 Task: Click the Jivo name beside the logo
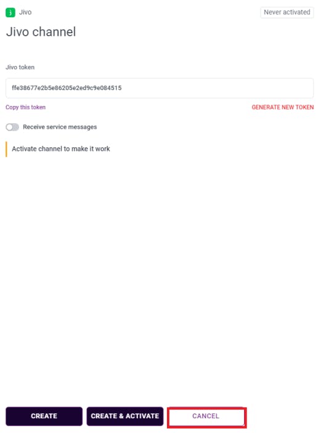[25, 12]
